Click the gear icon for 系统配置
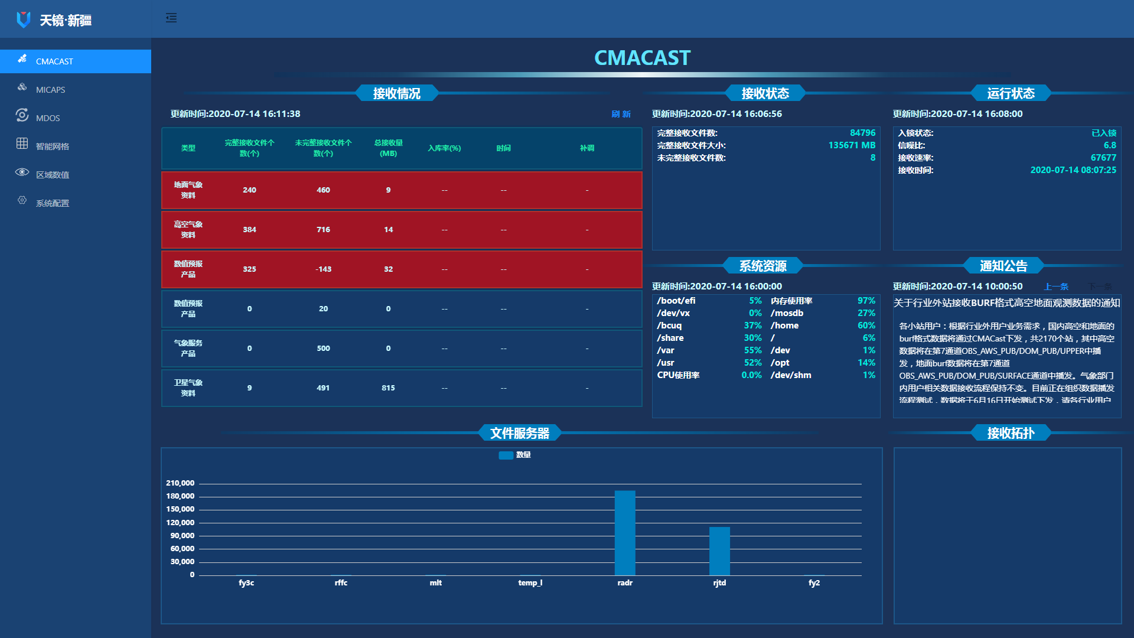 pyautogui.click(x=22, y=200)
